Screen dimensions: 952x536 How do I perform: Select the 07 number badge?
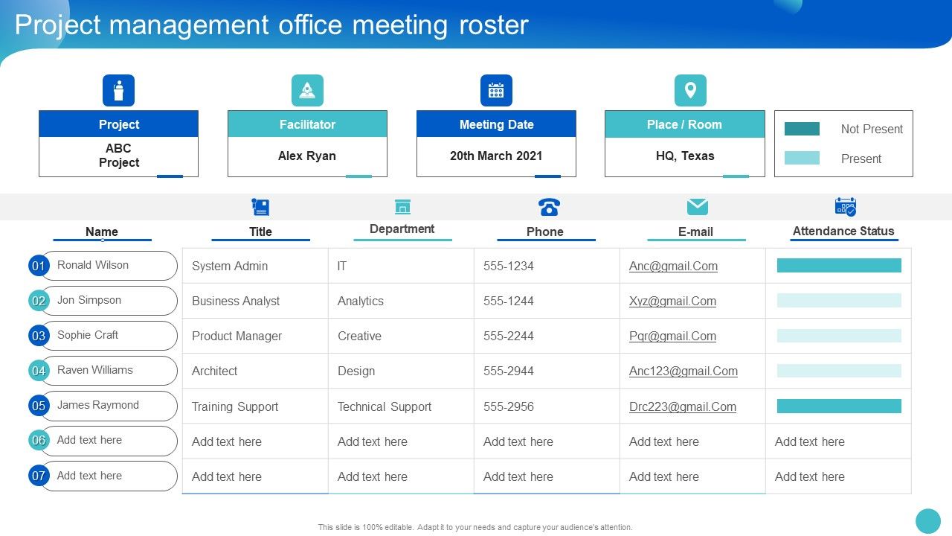point(39,476)
